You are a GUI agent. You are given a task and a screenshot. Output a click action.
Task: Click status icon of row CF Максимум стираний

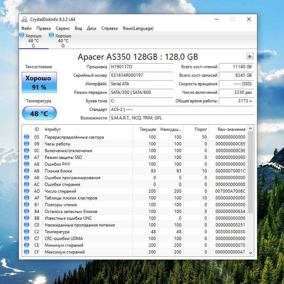coord(26,251)
